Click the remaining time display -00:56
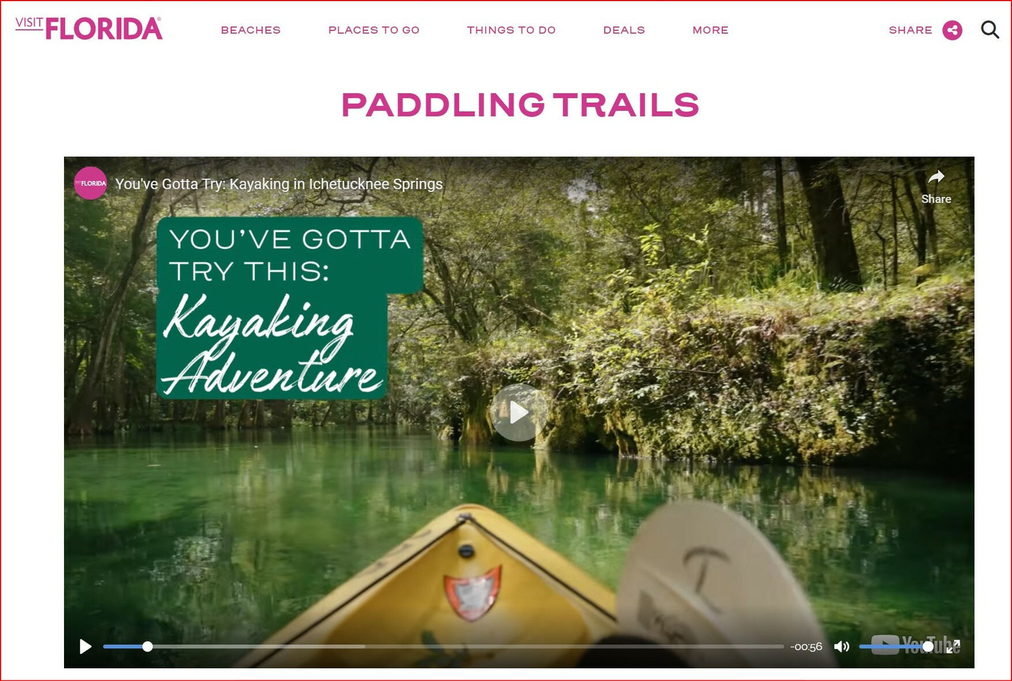 point(806,646)
